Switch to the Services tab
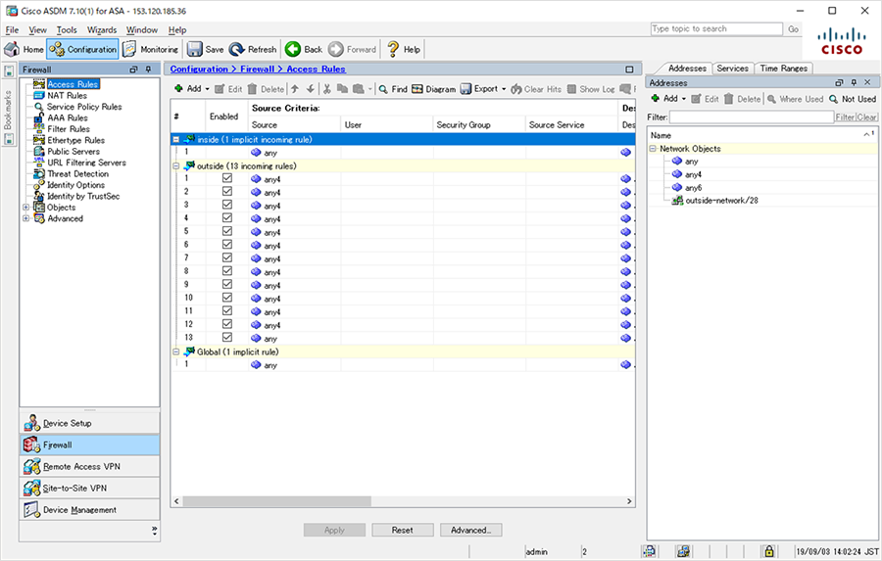Image resolution: width=882 pixels, height=561 pixels. (732, 68)
